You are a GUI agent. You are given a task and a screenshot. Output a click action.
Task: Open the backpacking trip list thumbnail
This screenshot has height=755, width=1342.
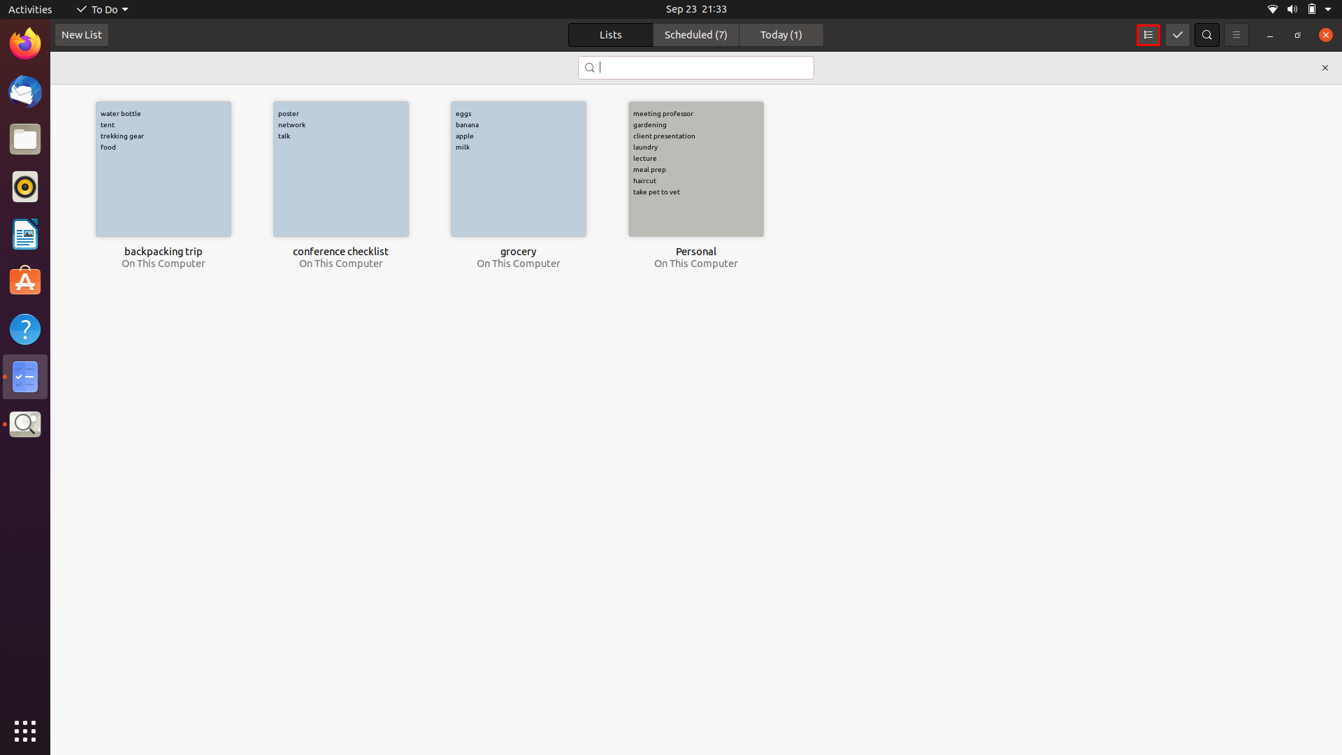pos(164,169)
